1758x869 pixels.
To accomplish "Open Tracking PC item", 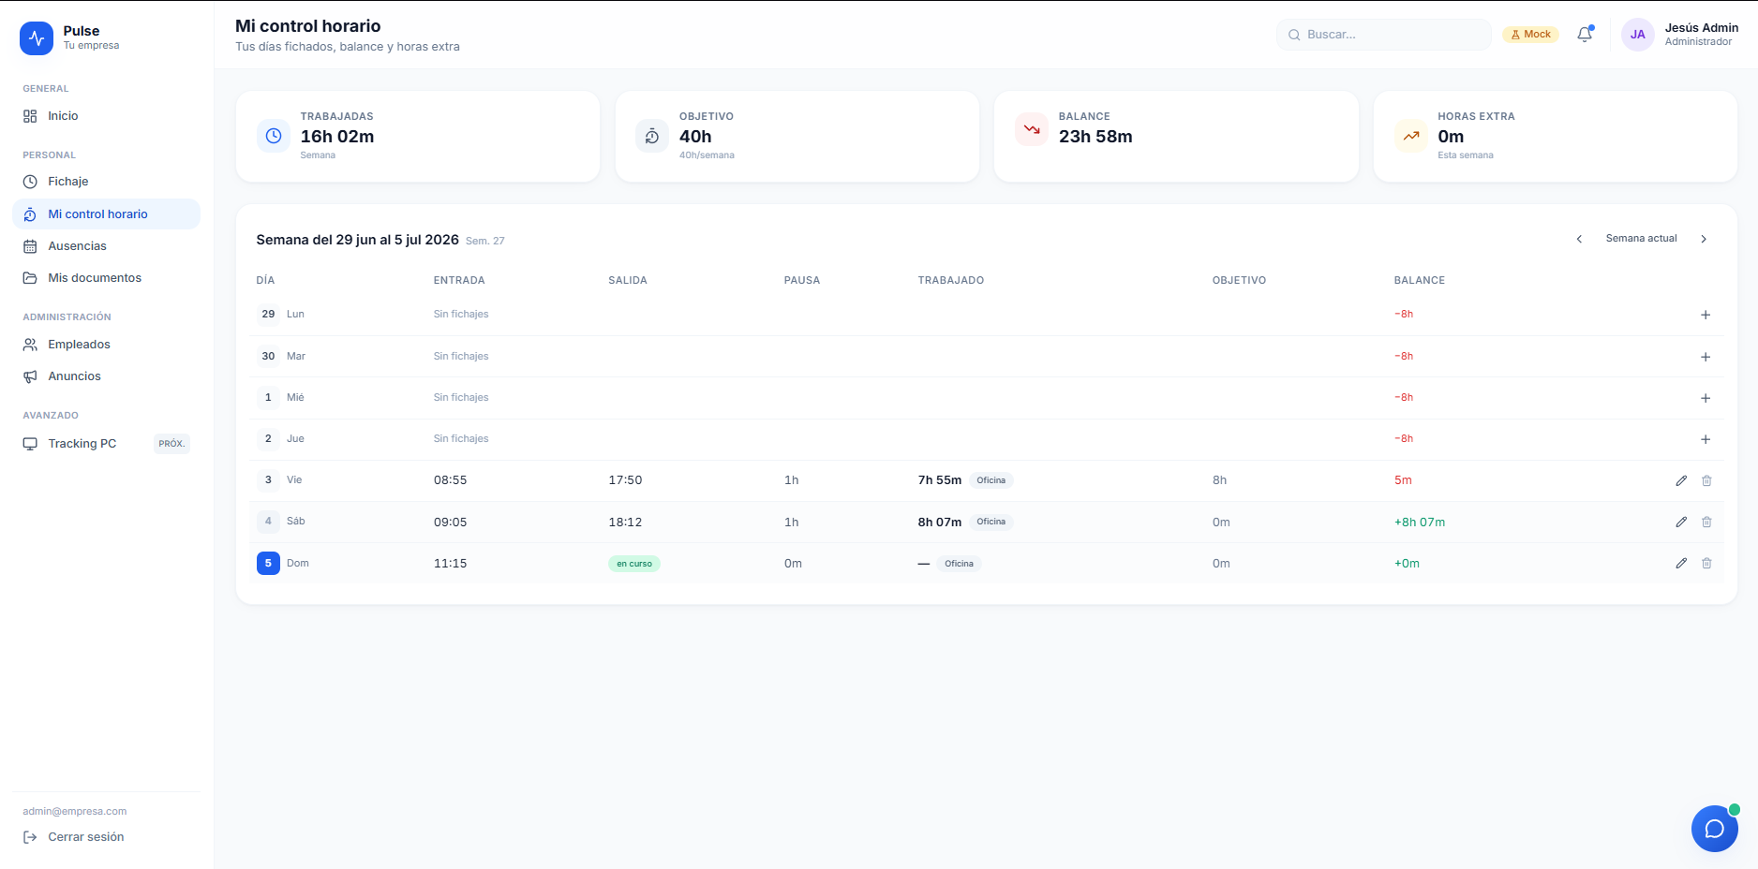I will pyautogui.click(x=106, y=444).
